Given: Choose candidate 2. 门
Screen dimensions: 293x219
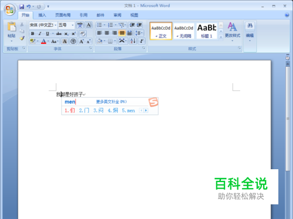Looking at the screenshot, I should 84,111.
